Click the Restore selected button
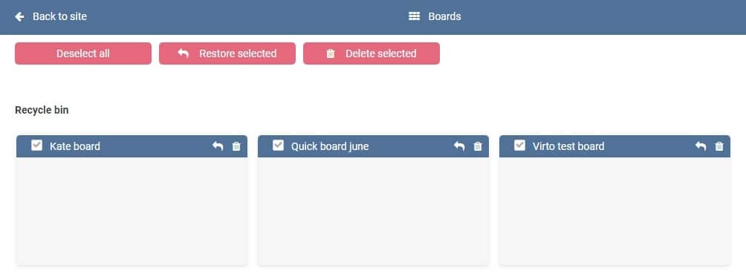The image size is (746, 277). coord(227,53)
